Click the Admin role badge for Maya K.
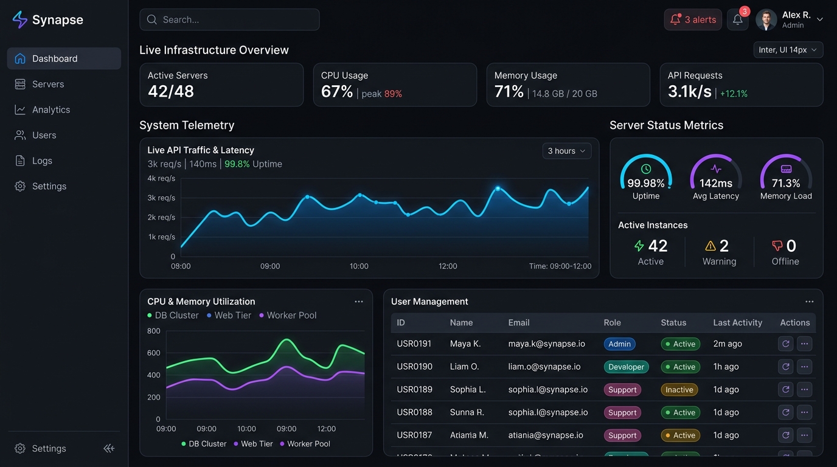Viewport: 837px width, 467px height. [619, 344]
